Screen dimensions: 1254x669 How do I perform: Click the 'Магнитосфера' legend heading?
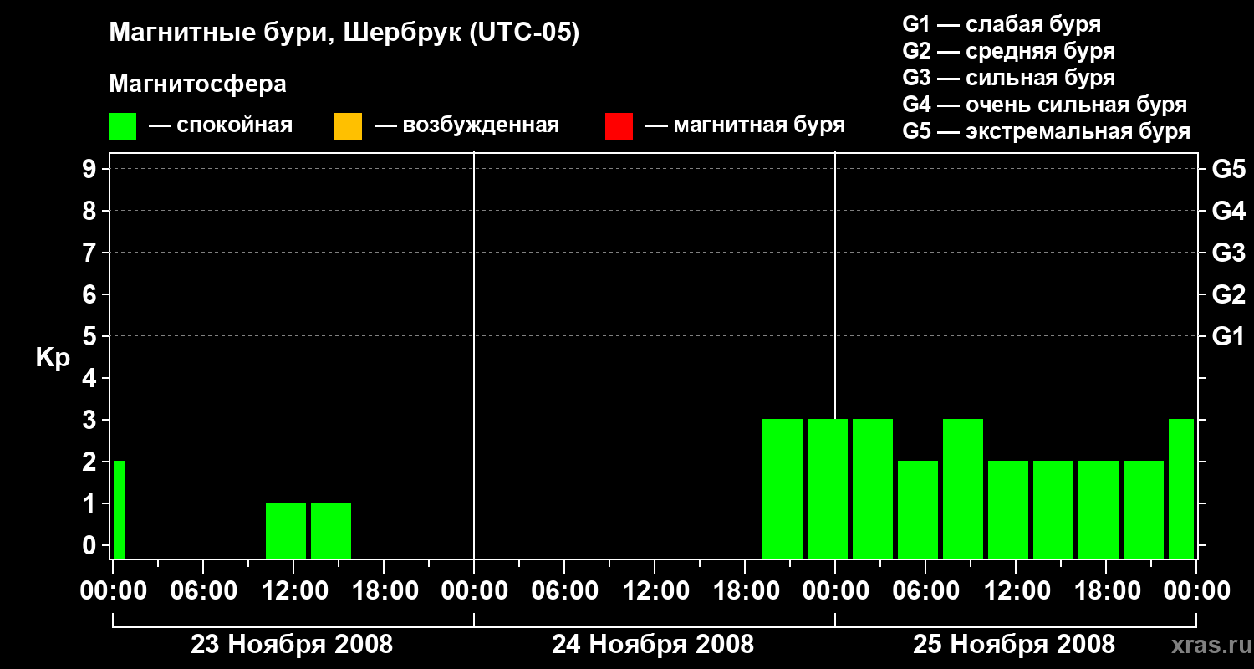197,84
